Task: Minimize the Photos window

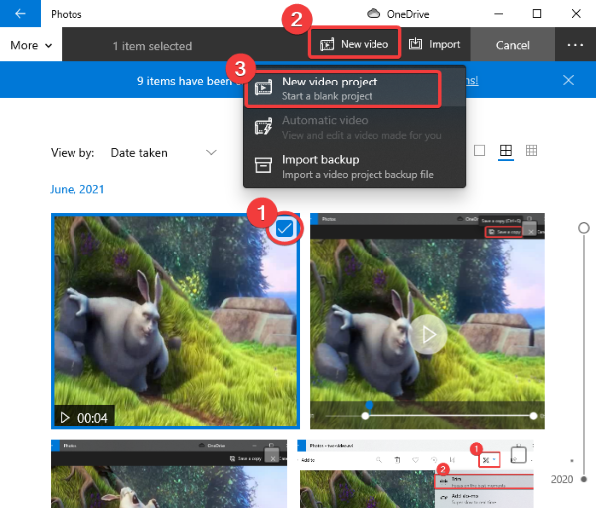Action: (499, 14)
